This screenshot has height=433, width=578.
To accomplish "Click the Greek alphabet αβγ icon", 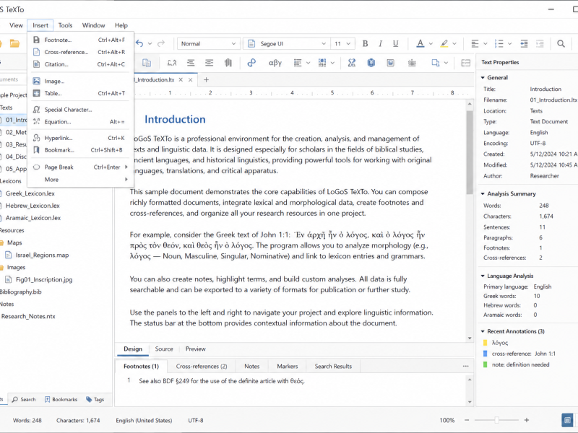I will click(275, 63).
